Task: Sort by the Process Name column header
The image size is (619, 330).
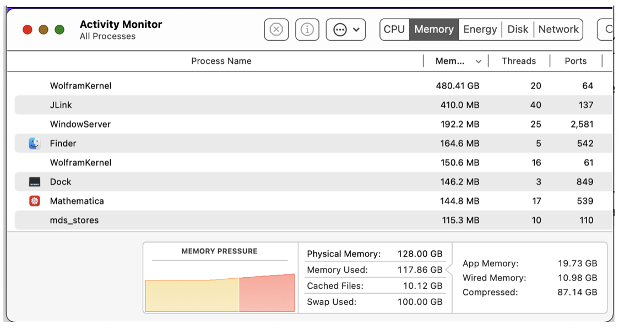Action: (x=221, y=61)
